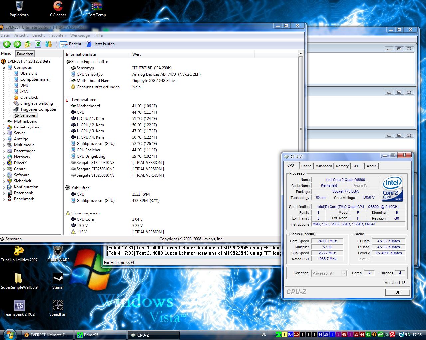
Task: Select the CoreTemp desktop icon
Action: 96,9
